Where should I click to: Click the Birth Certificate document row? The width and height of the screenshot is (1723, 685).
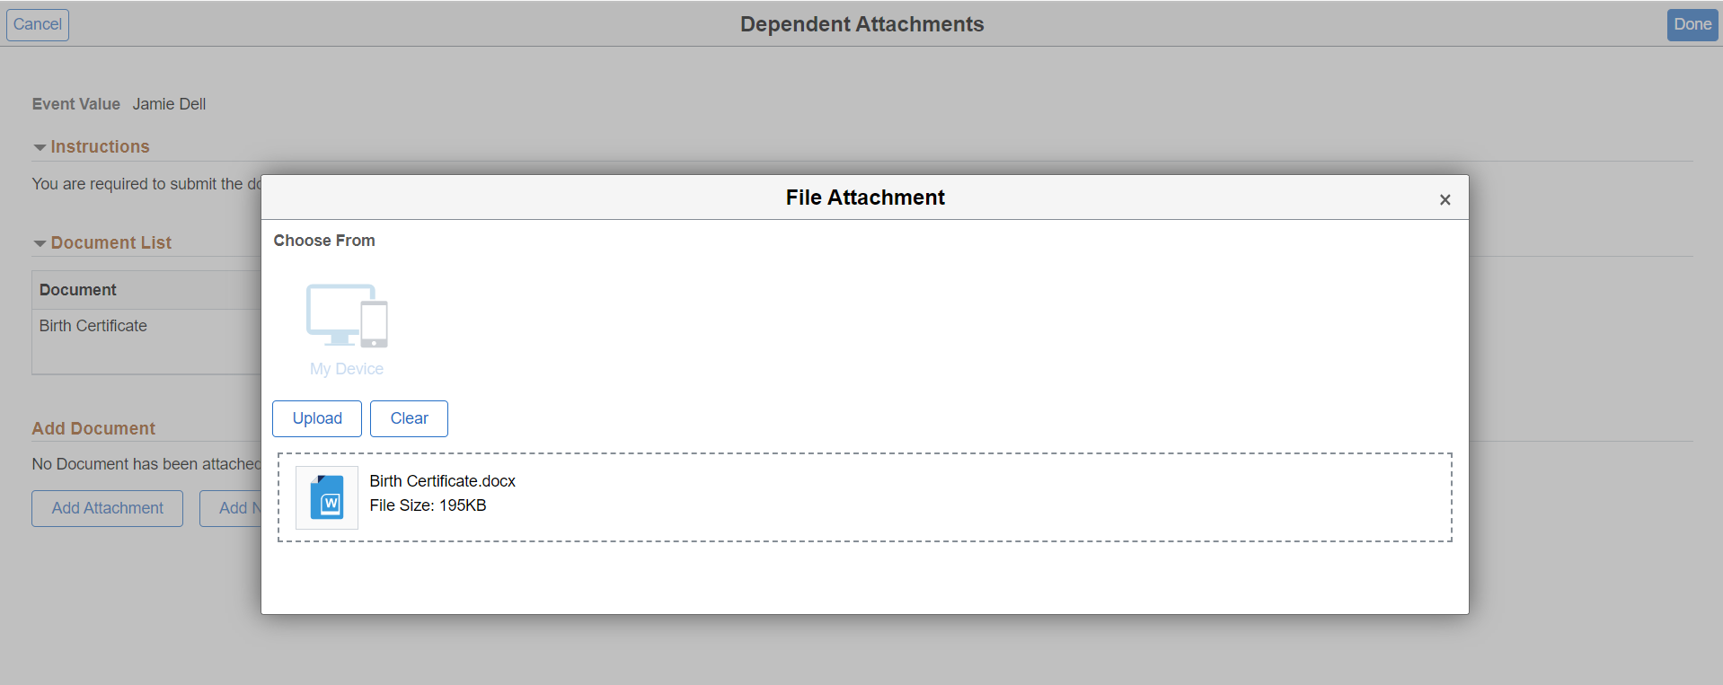click(93, 326)
